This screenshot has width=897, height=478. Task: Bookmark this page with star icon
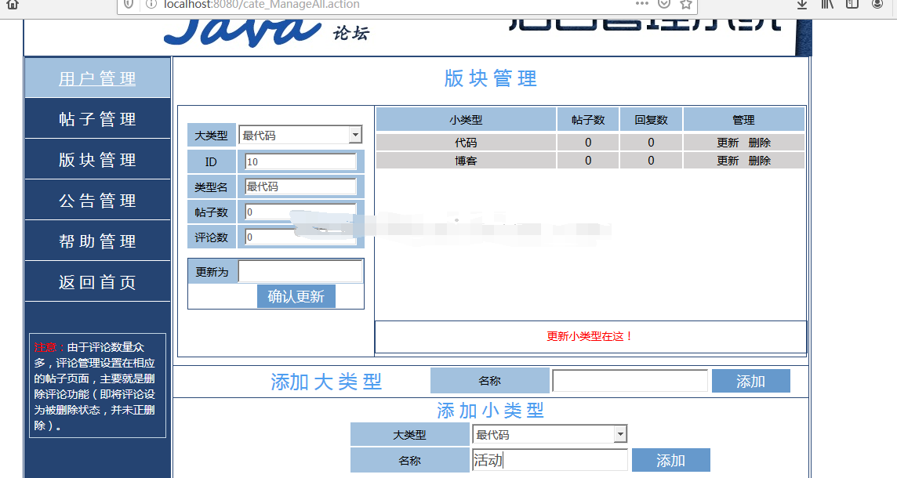[x=686, y=5]
